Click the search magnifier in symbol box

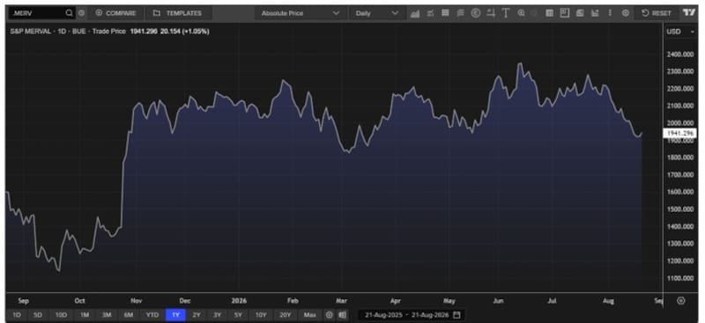(x=69, y=13)
